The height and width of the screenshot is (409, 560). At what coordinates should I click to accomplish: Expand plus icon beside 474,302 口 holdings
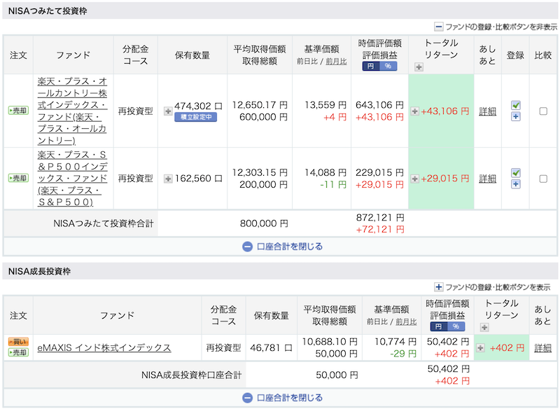168,111
